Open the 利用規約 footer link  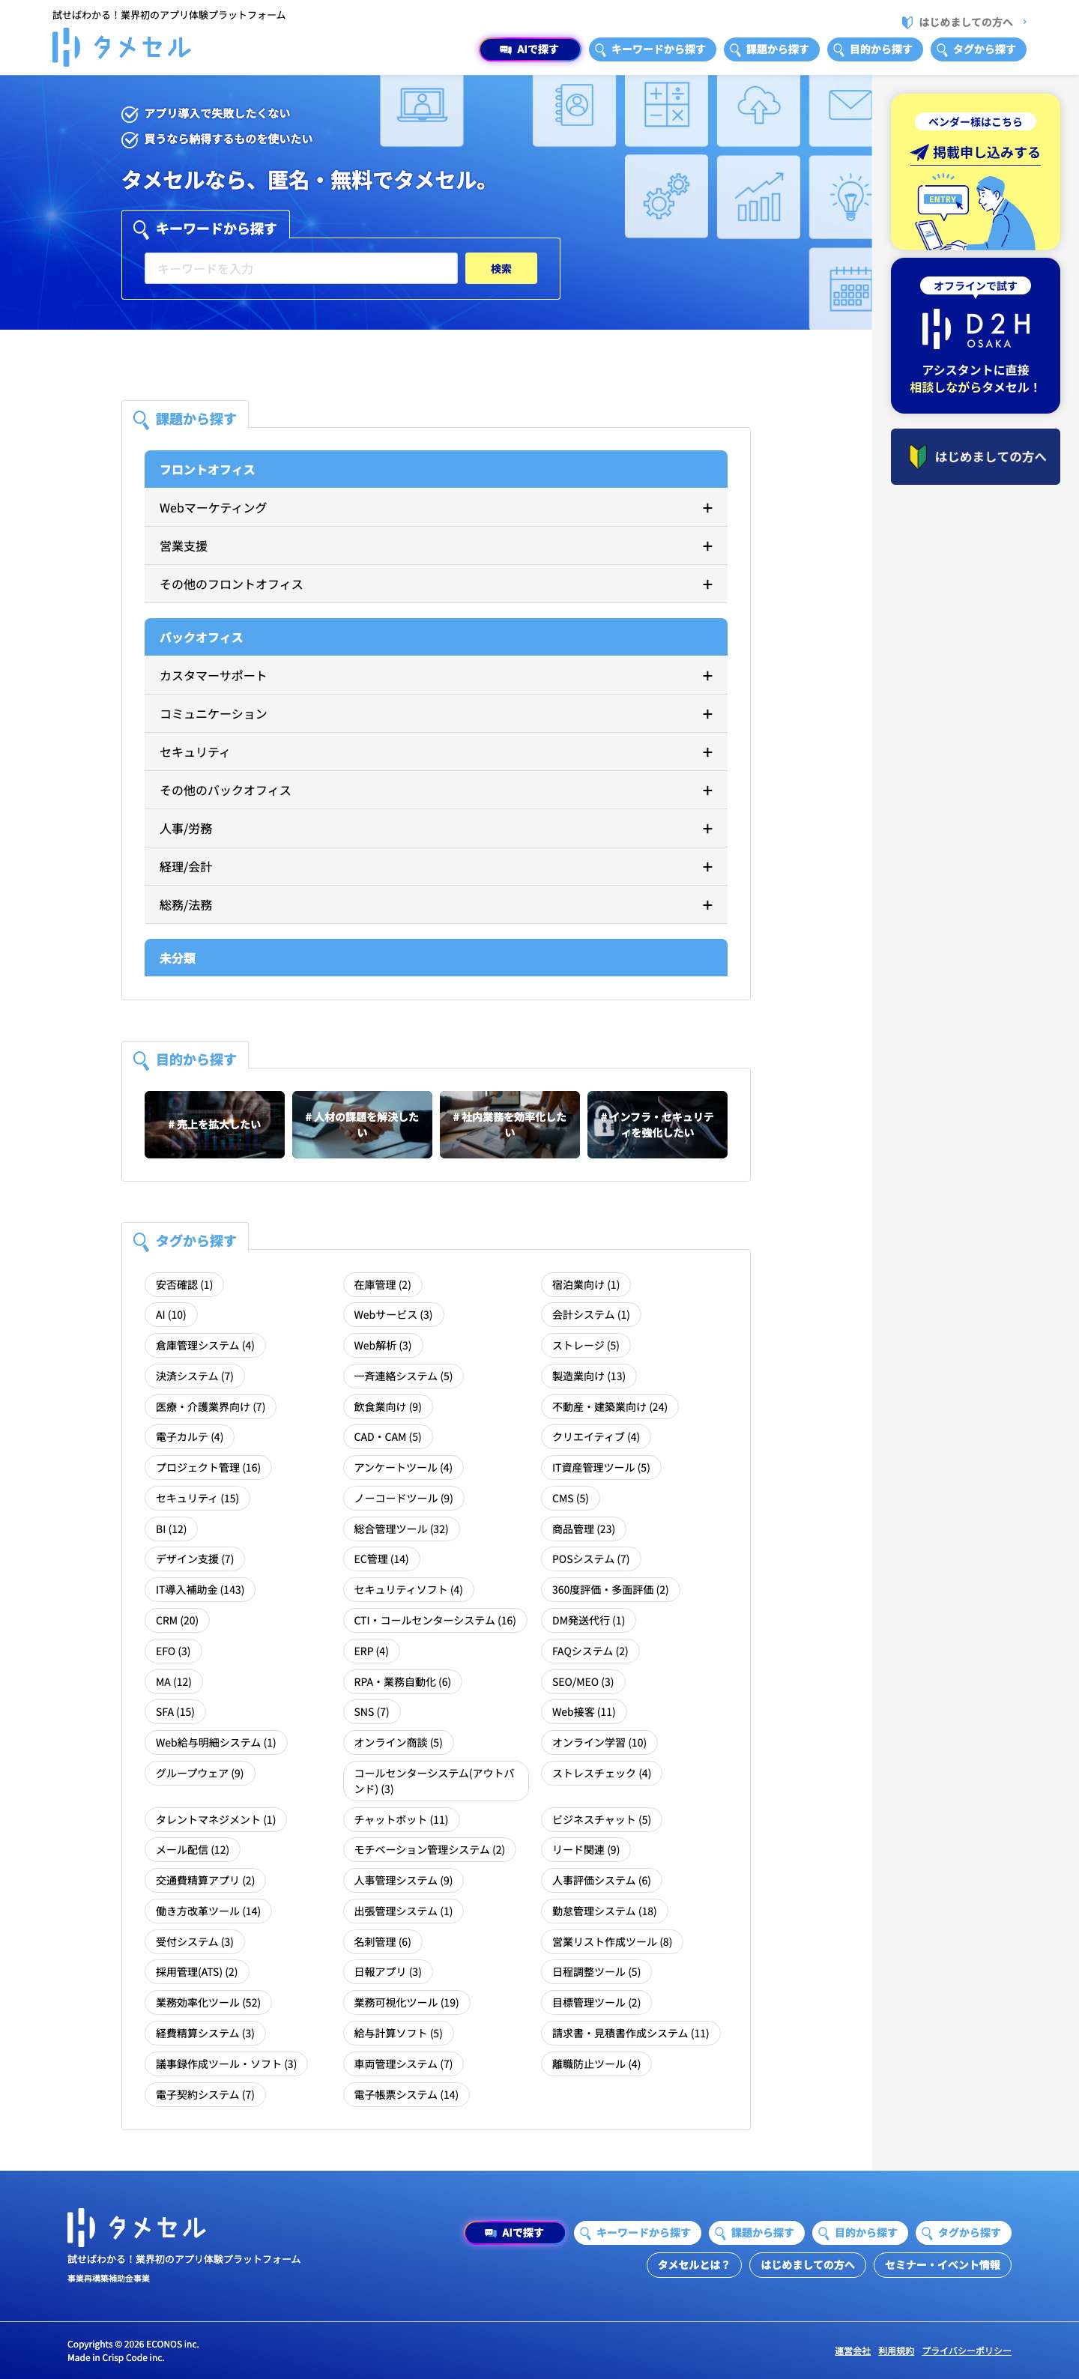pyautogui.click(x=896, y=2351)
